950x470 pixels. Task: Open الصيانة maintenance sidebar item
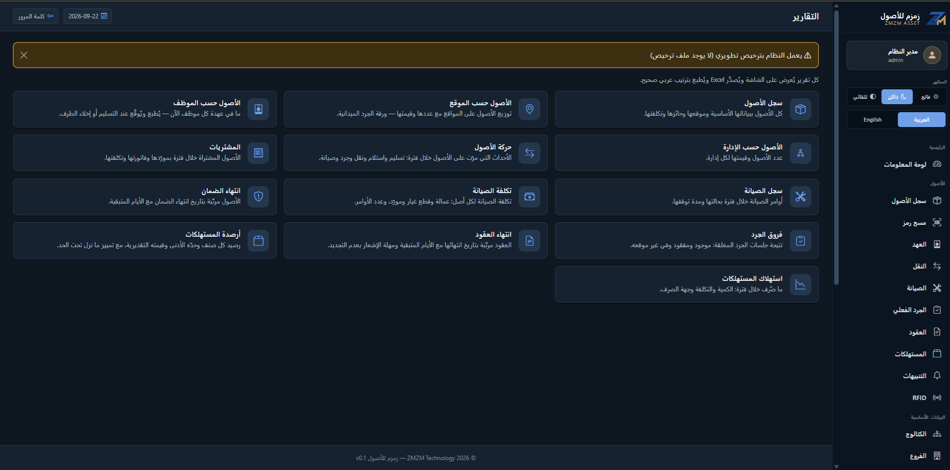coord(897,288)
